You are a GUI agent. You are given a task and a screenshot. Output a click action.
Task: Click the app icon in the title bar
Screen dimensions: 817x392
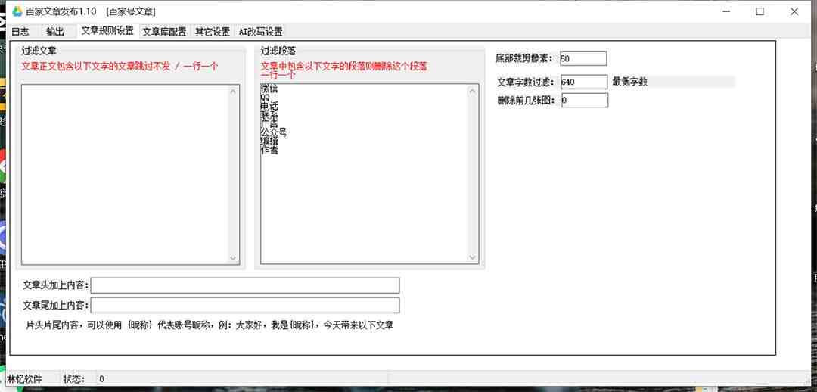(x=17, y=11)
